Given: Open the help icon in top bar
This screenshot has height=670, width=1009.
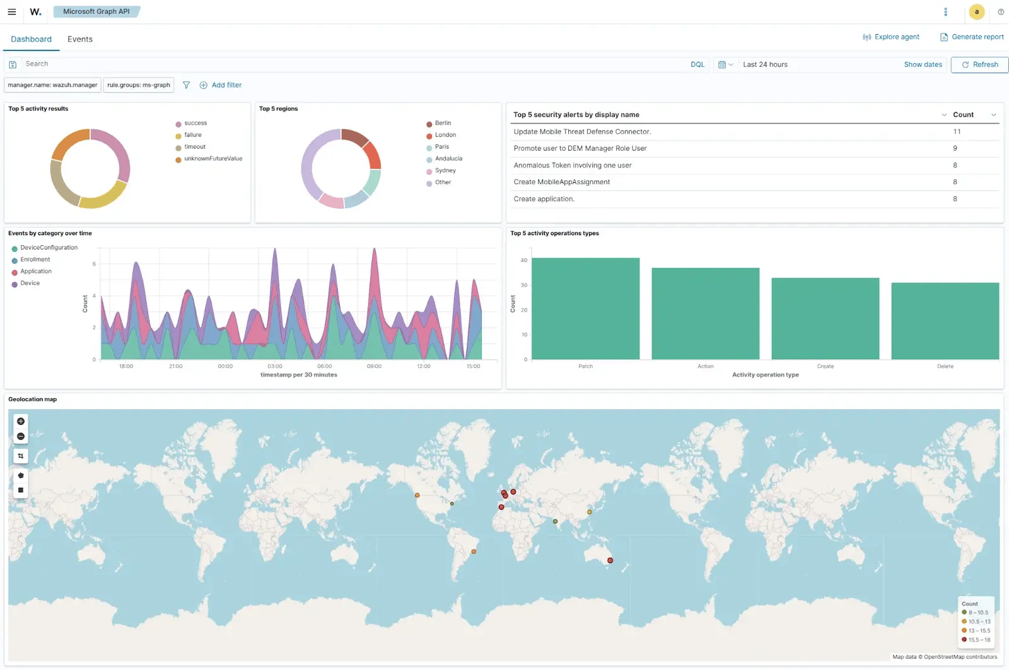Looking at the screenshot, I should tap(1000, 12).
